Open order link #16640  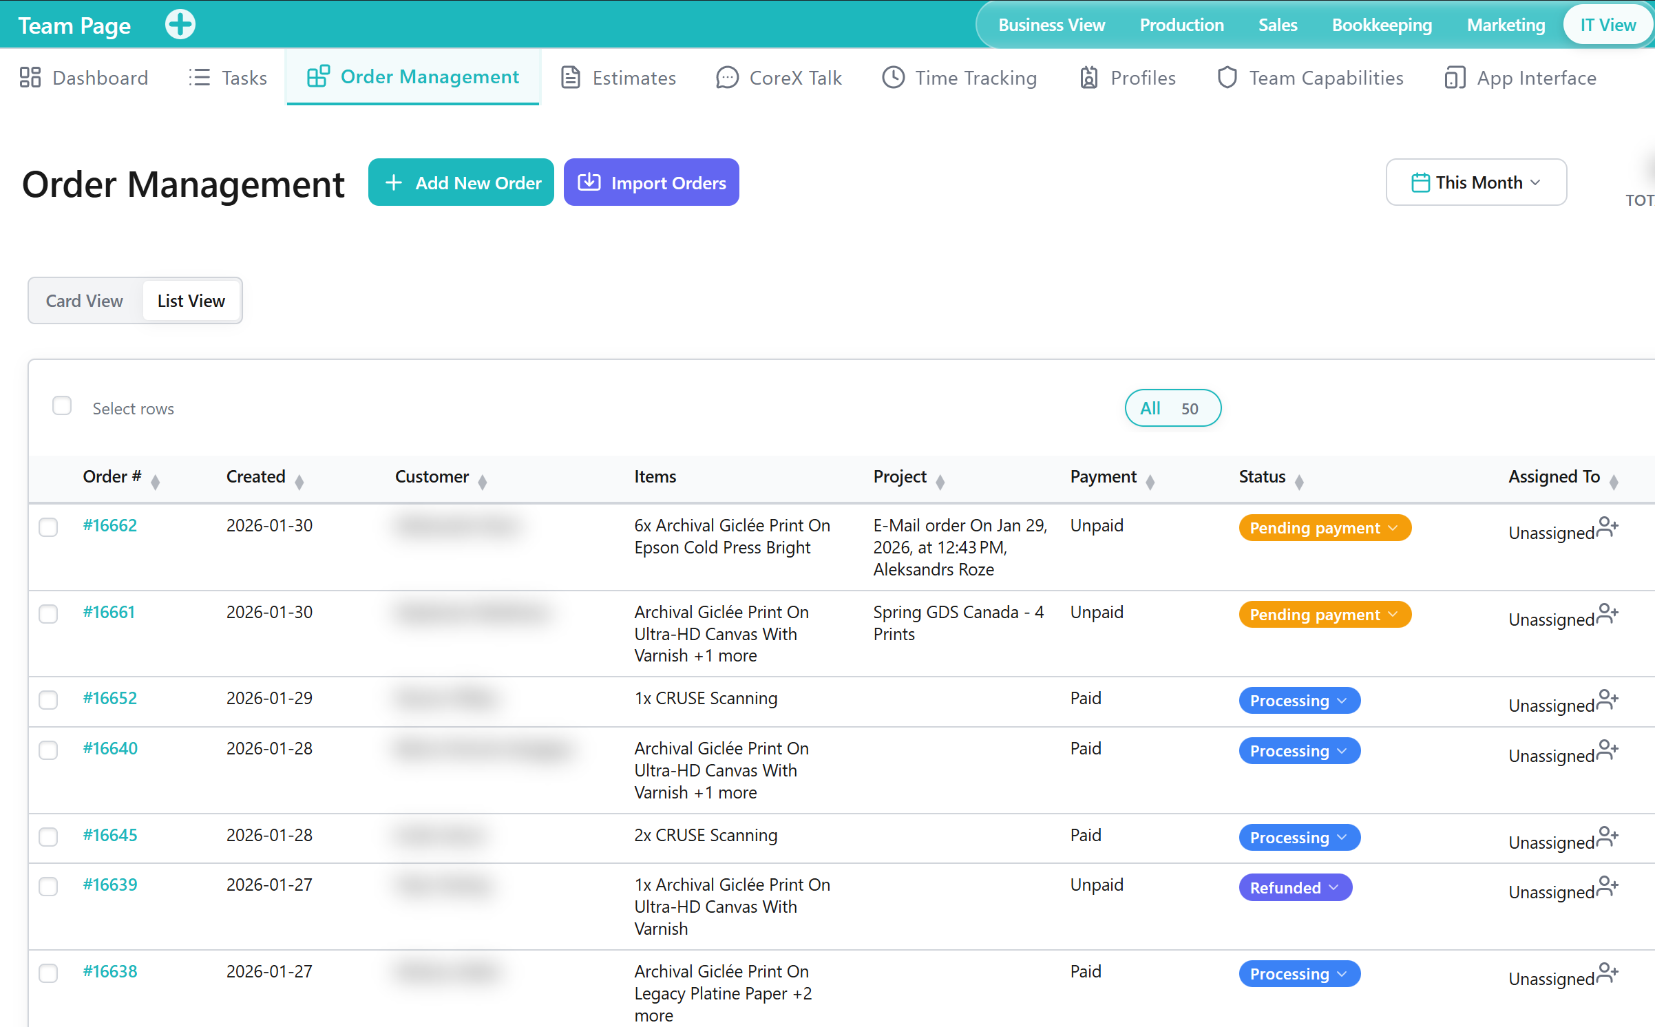(110, 748)
